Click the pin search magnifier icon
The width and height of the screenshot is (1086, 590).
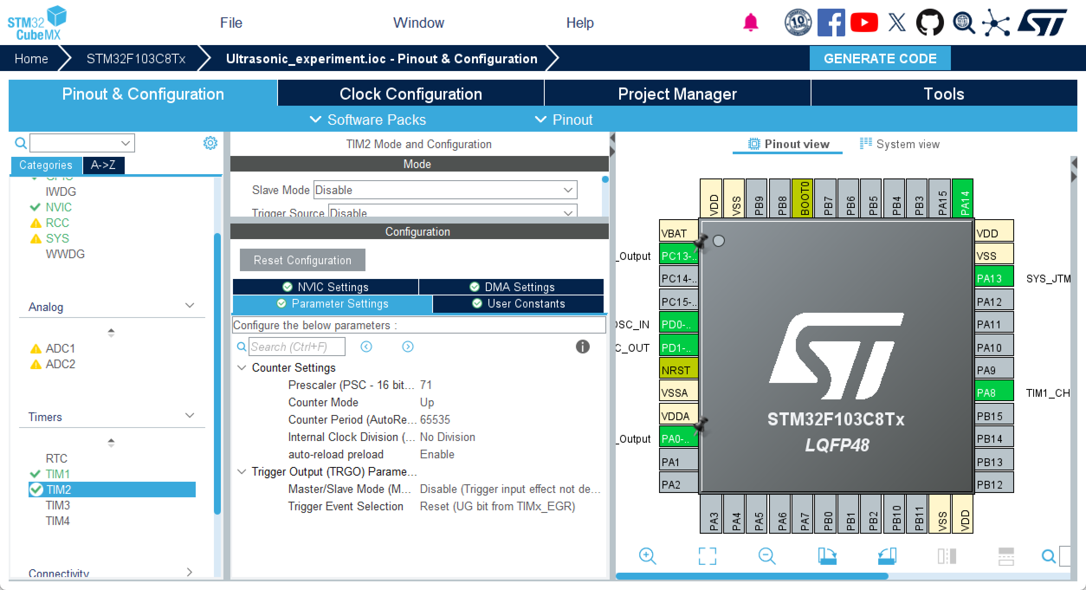1048,556
